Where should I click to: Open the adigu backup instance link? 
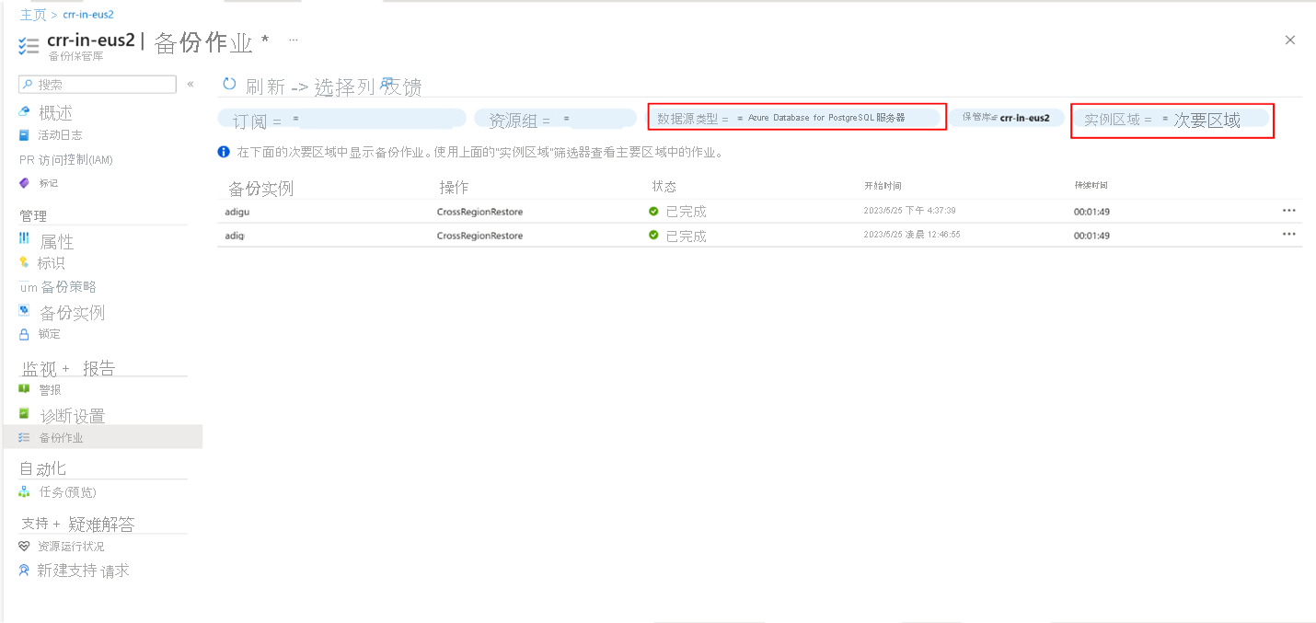click(x=237, y=212)
